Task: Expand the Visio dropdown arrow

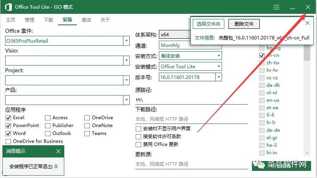Action: 126,60
